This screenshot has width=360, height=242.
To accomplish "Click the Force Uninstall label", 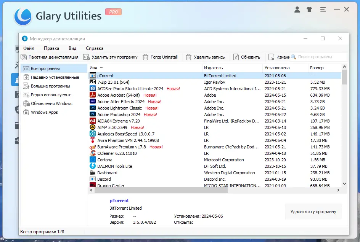I will [164, 57].
